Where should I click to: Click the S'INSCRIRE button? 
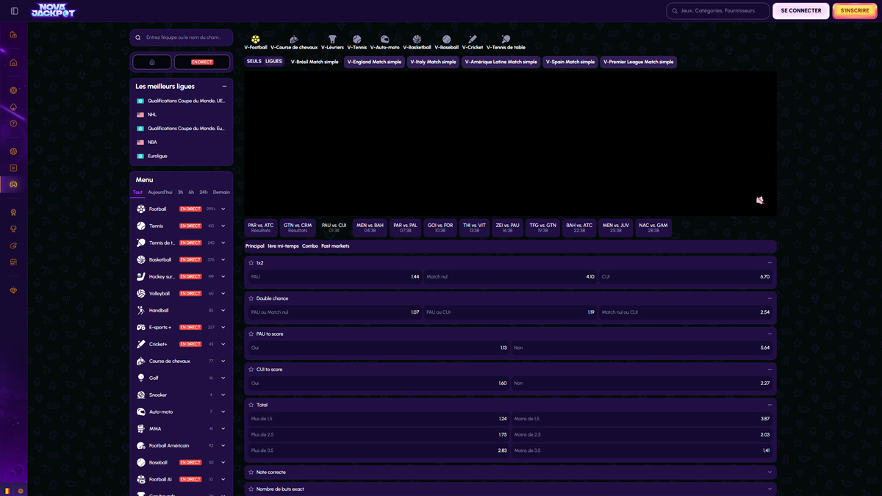pyautogui.click(x=854, y=10)
